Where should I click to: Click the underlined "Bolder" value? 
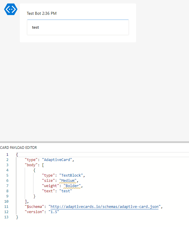coord(72,186)
